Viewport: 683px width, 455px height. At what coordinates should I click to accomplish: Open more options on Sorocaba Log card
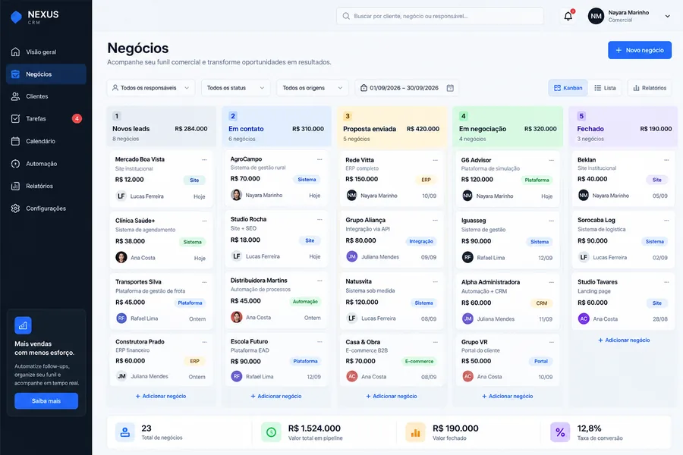click(666, 221)
